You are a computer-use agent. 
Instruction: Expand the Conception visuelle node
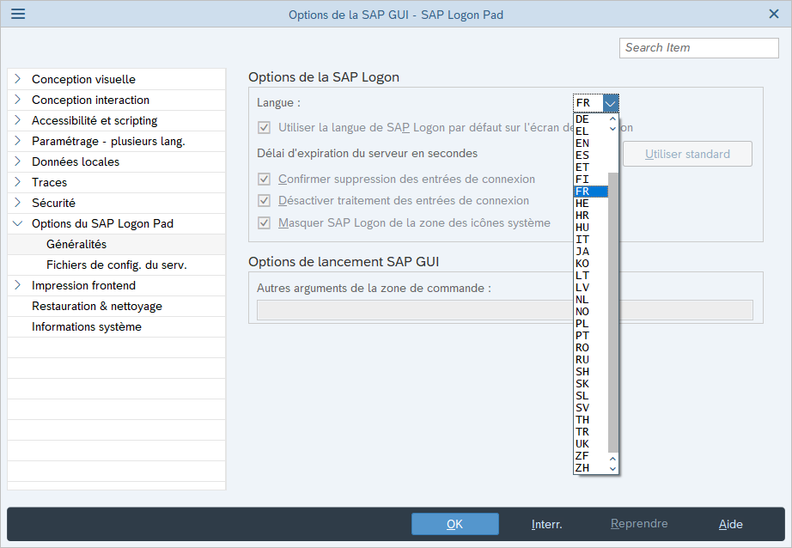pyautogui.click(x=18, y=79)
